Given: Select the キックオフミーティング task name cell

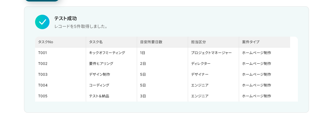Looking at the screenshot, I should pyautogui.click(x=107, y=53).
